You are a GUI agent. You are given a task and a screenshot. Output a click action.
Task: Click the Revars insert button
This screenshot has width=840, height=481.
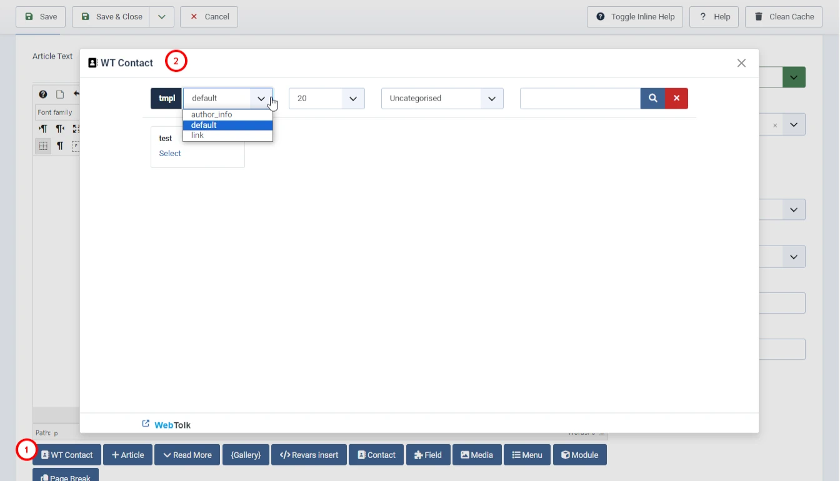tap(309, 455)
